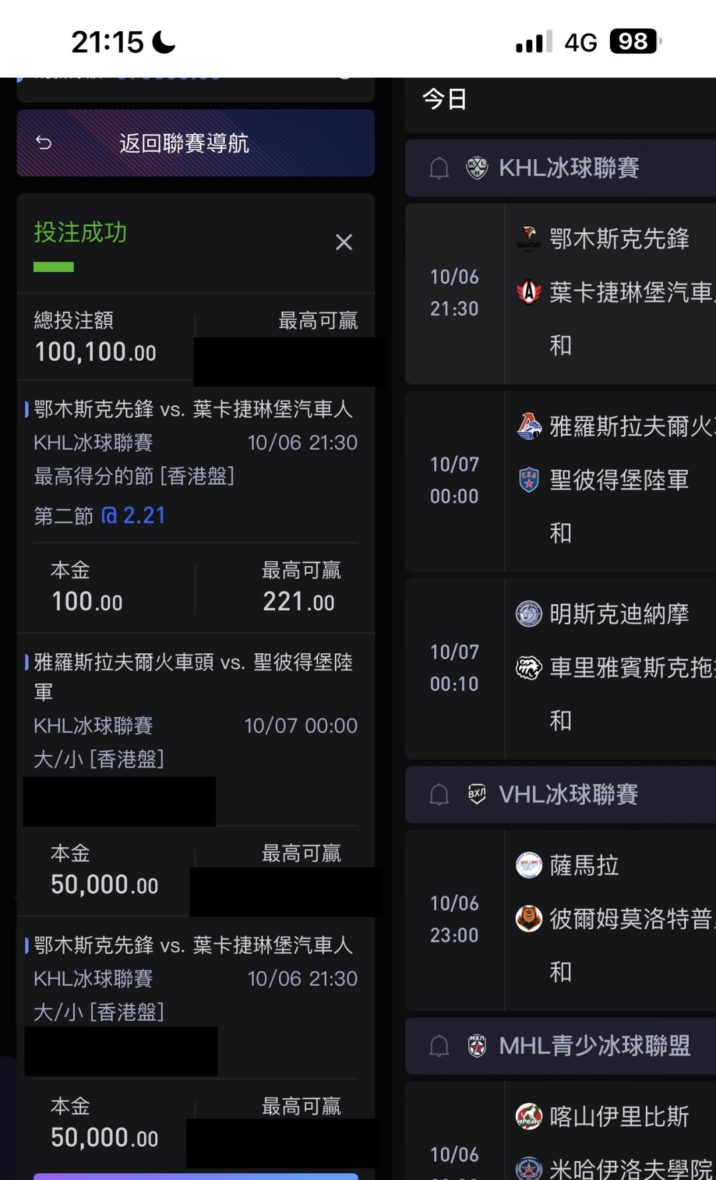
Task: Tap the back arrow on league navigation
Action: pyautogui.click(x=44, y=143)
